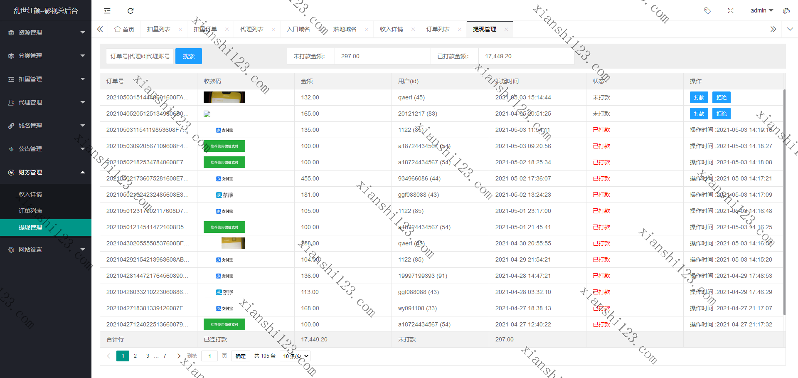
Task: Click 打款 for the 20121217 (83) row
Action: pos(699,114)
